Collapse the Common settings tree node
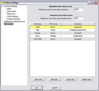 (x=3, y=6)
